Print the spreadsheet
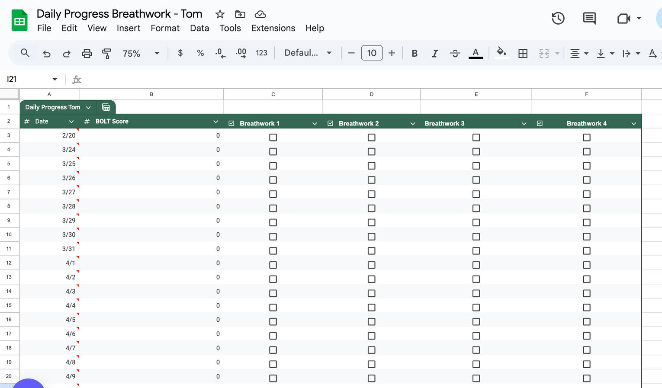662x388 pixels. 87,53
